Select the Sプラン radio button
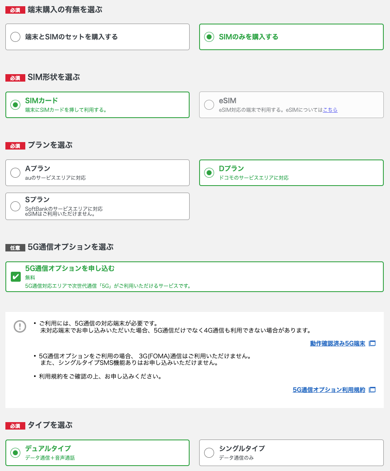 tap(15, 206)
